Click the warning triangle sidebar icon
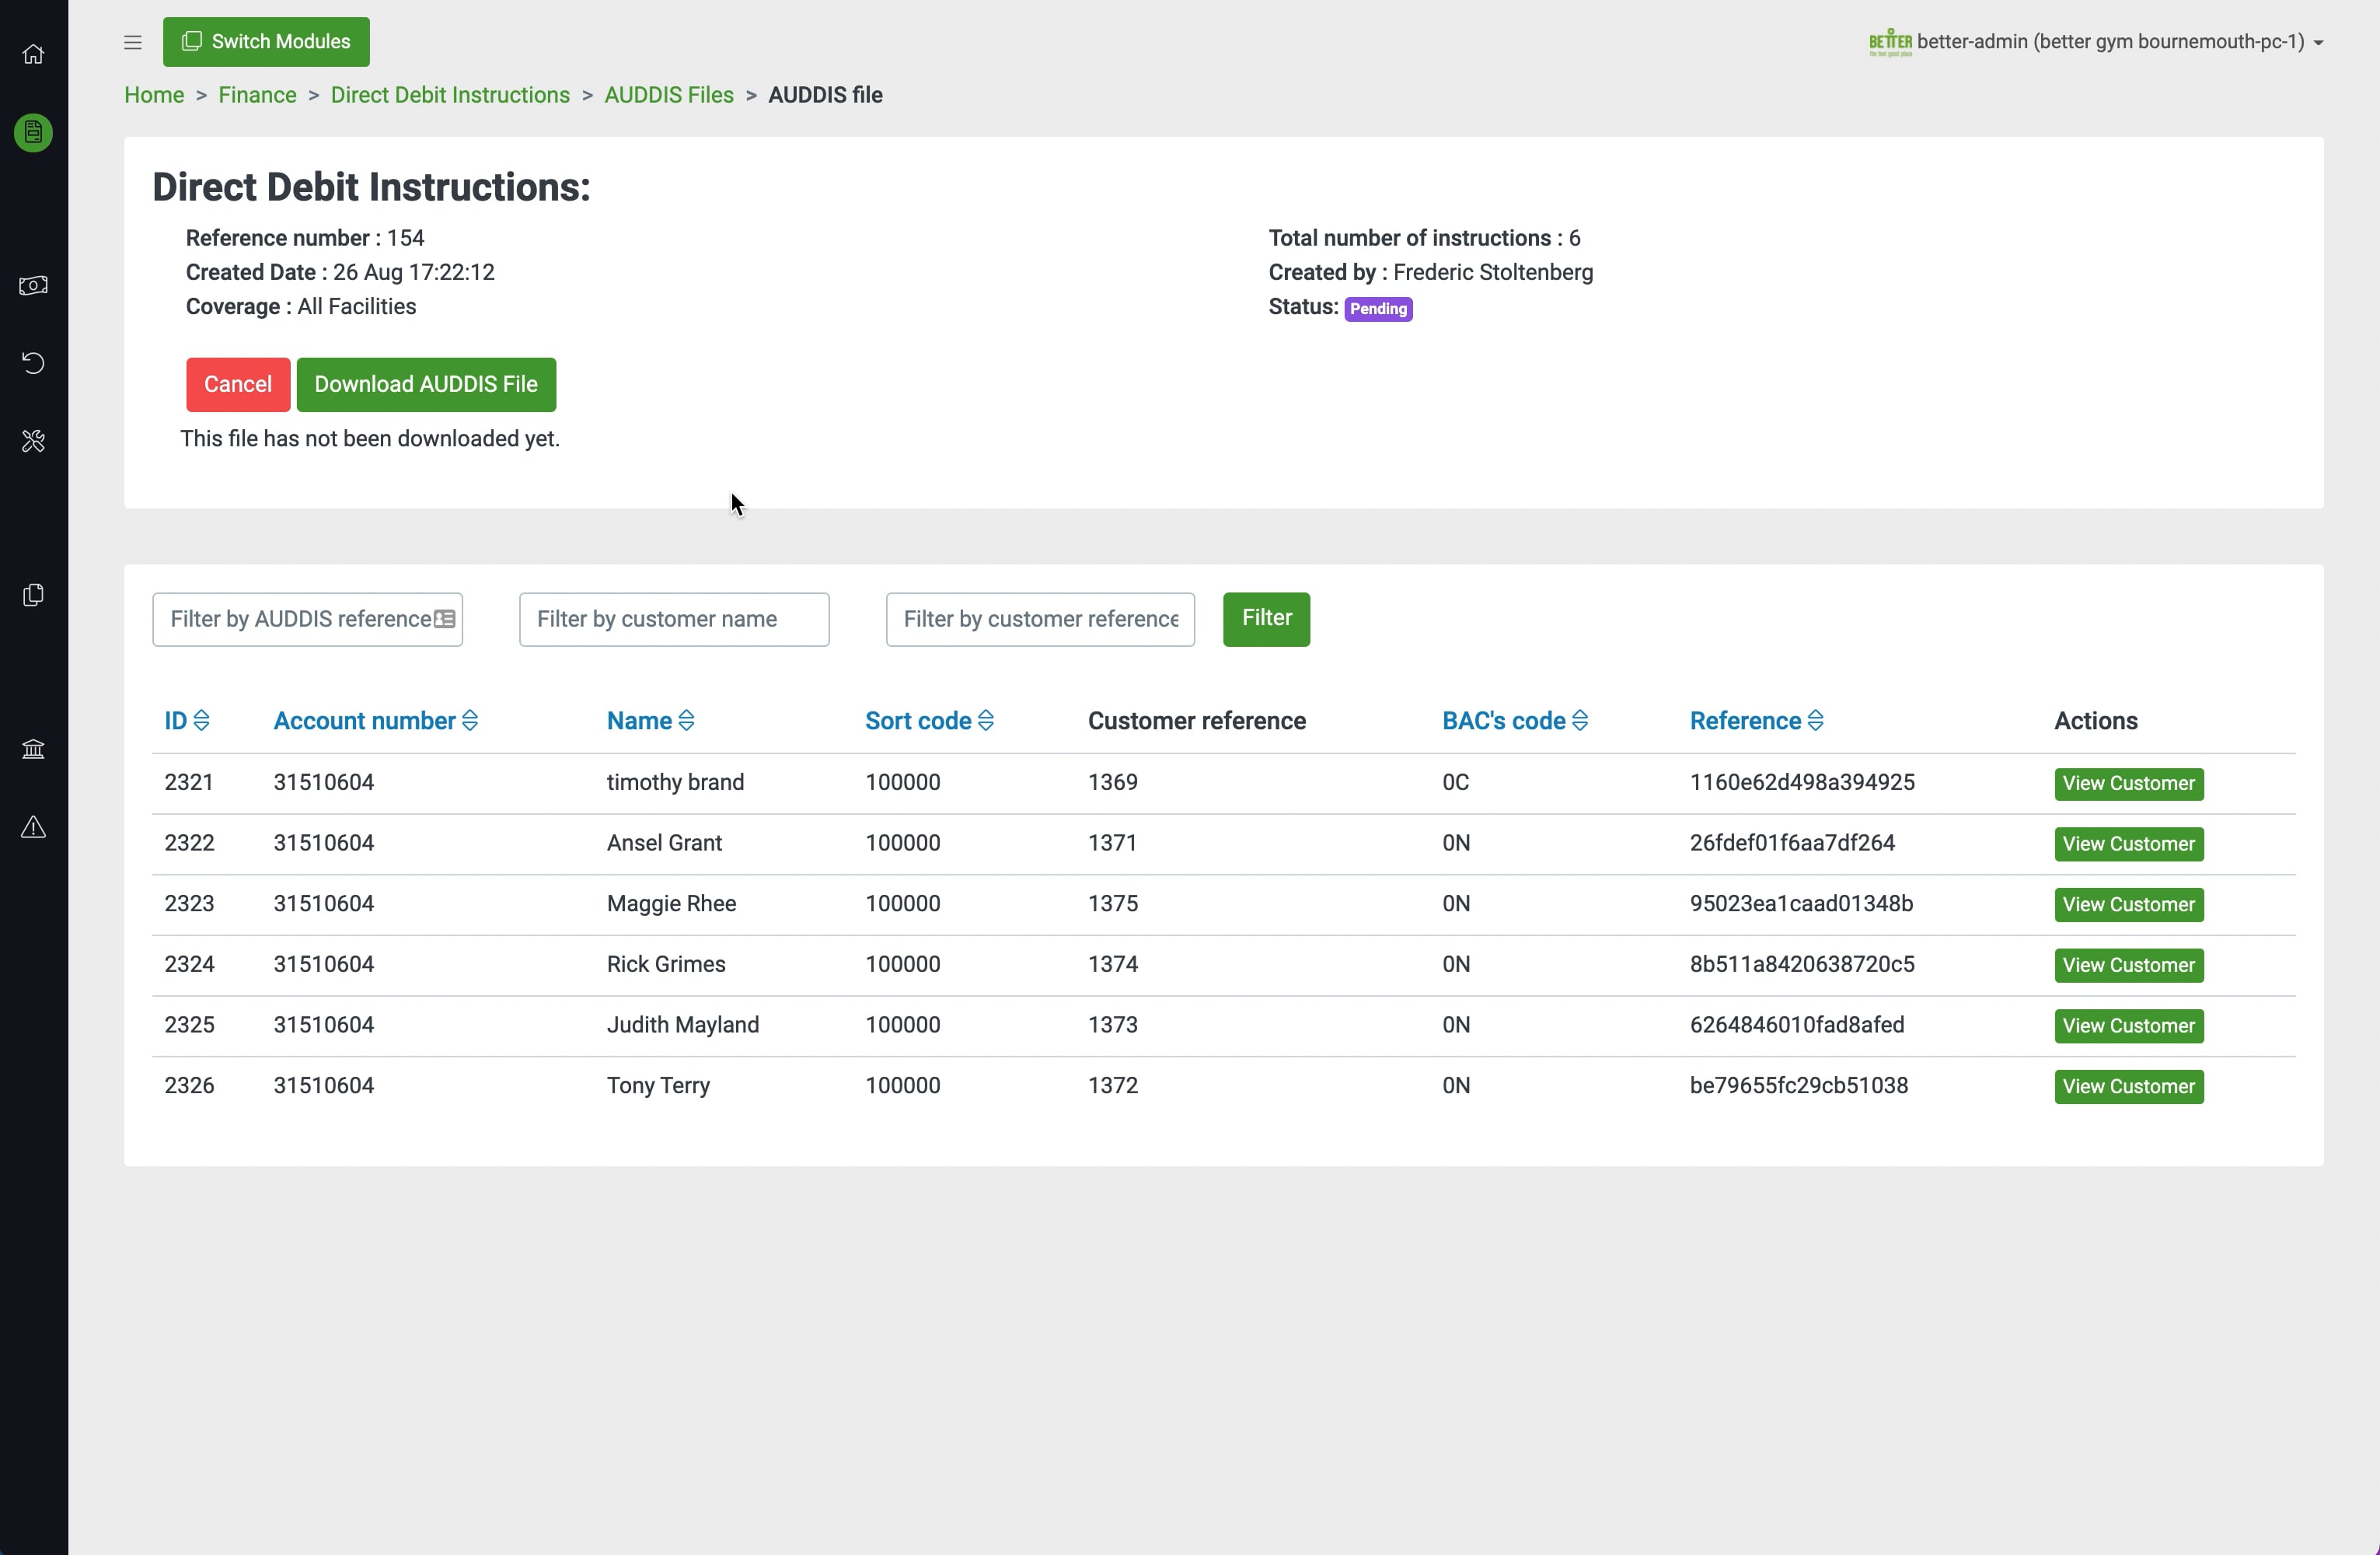2380x1555 pixels. [33, 827]
